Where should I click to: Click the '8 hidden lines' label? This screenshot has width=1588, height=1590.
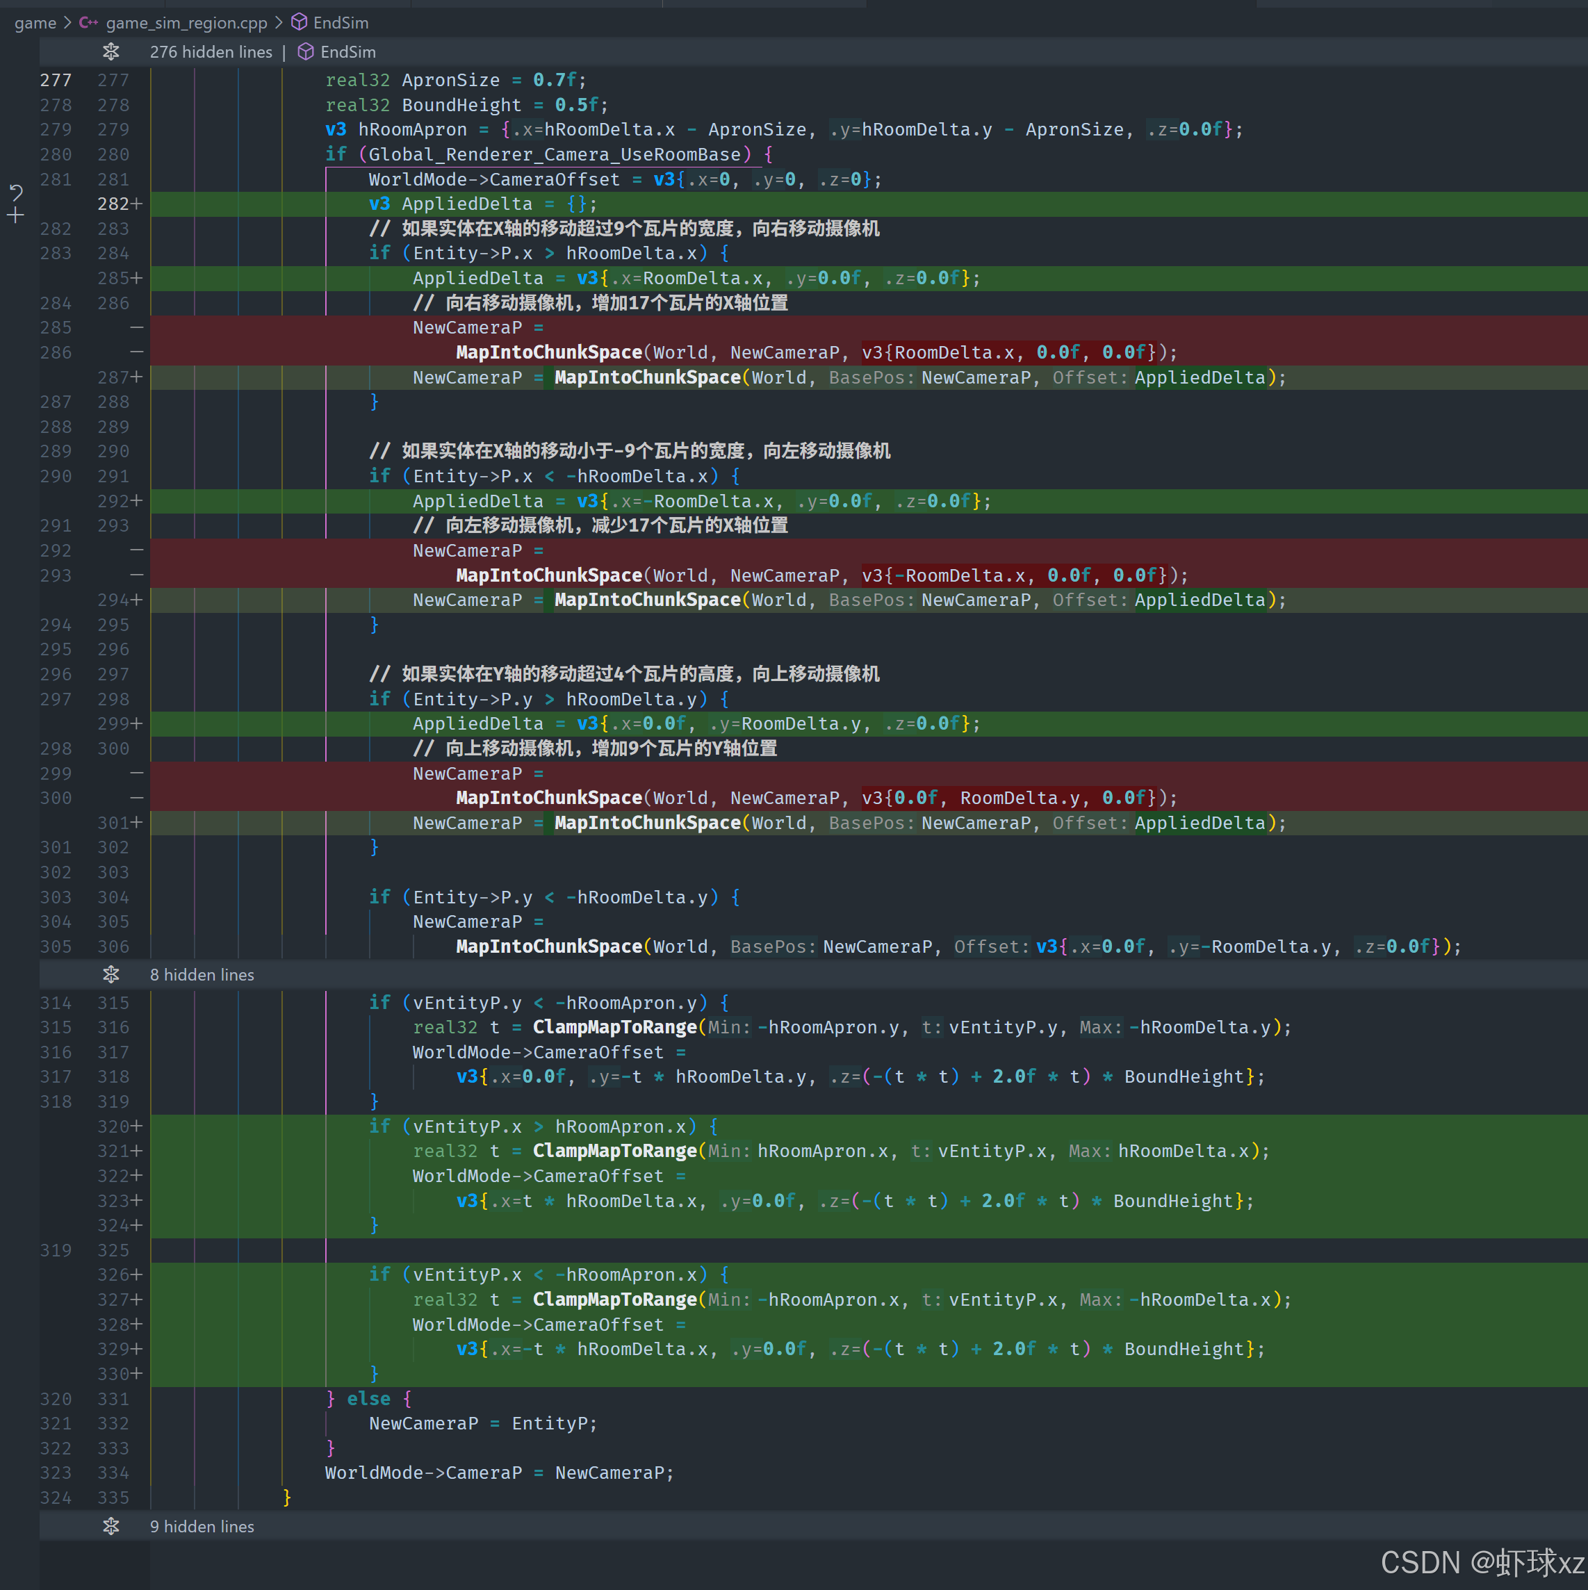click(202, 974)
